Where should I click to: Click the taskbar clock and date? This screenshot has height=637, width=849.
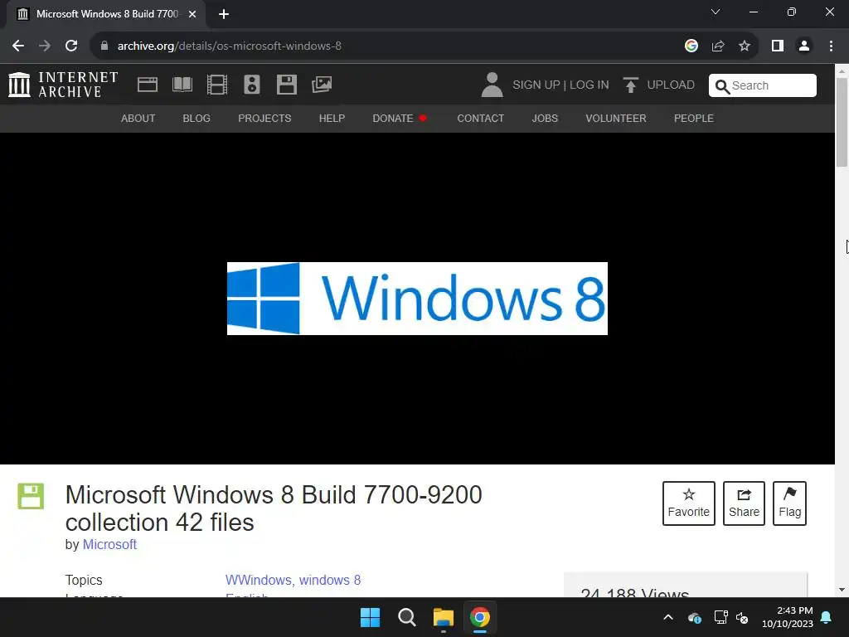click(x=788, y=617)
